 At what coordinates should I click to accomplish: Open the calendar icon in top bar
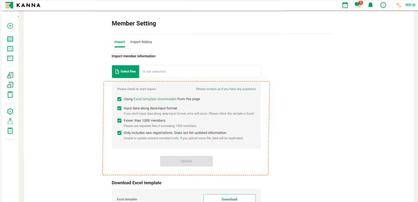[x=345, y=5]
